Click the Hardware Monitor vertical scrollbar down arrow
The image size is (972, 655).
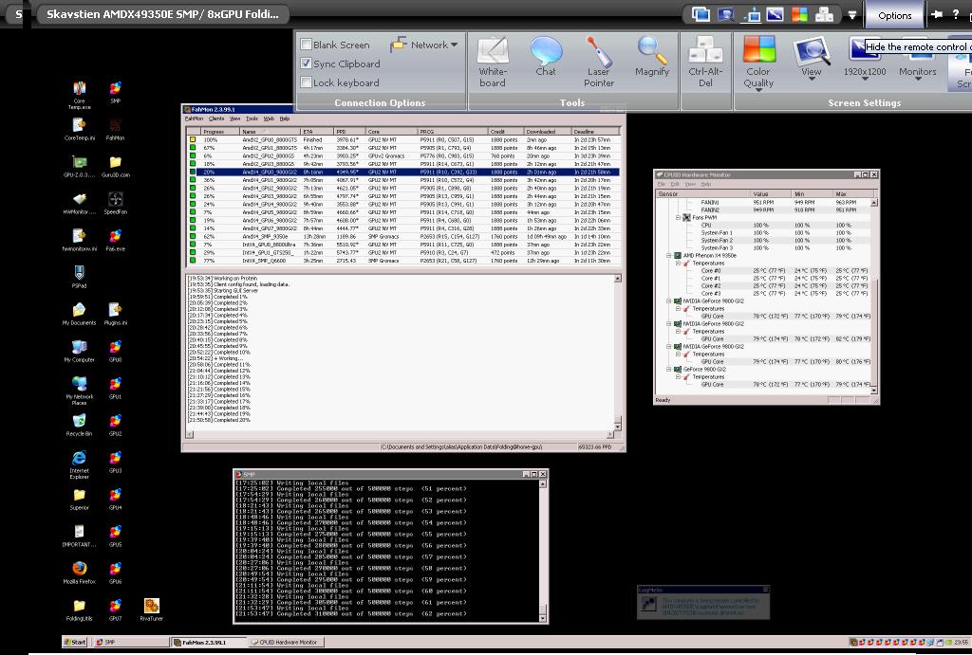pos(875,391)
